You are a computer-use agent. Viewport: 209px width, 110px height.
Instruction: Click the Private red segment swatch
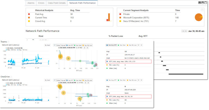(x=120, y=14)
